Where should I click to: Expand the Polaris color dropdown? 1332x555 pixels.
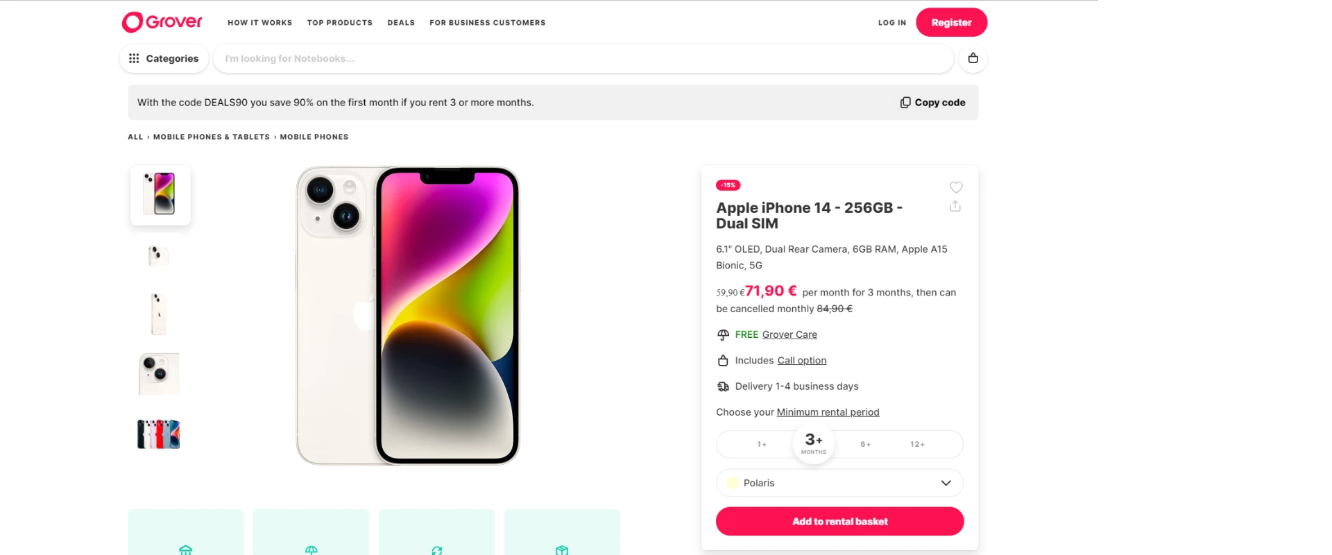[946, 483]
